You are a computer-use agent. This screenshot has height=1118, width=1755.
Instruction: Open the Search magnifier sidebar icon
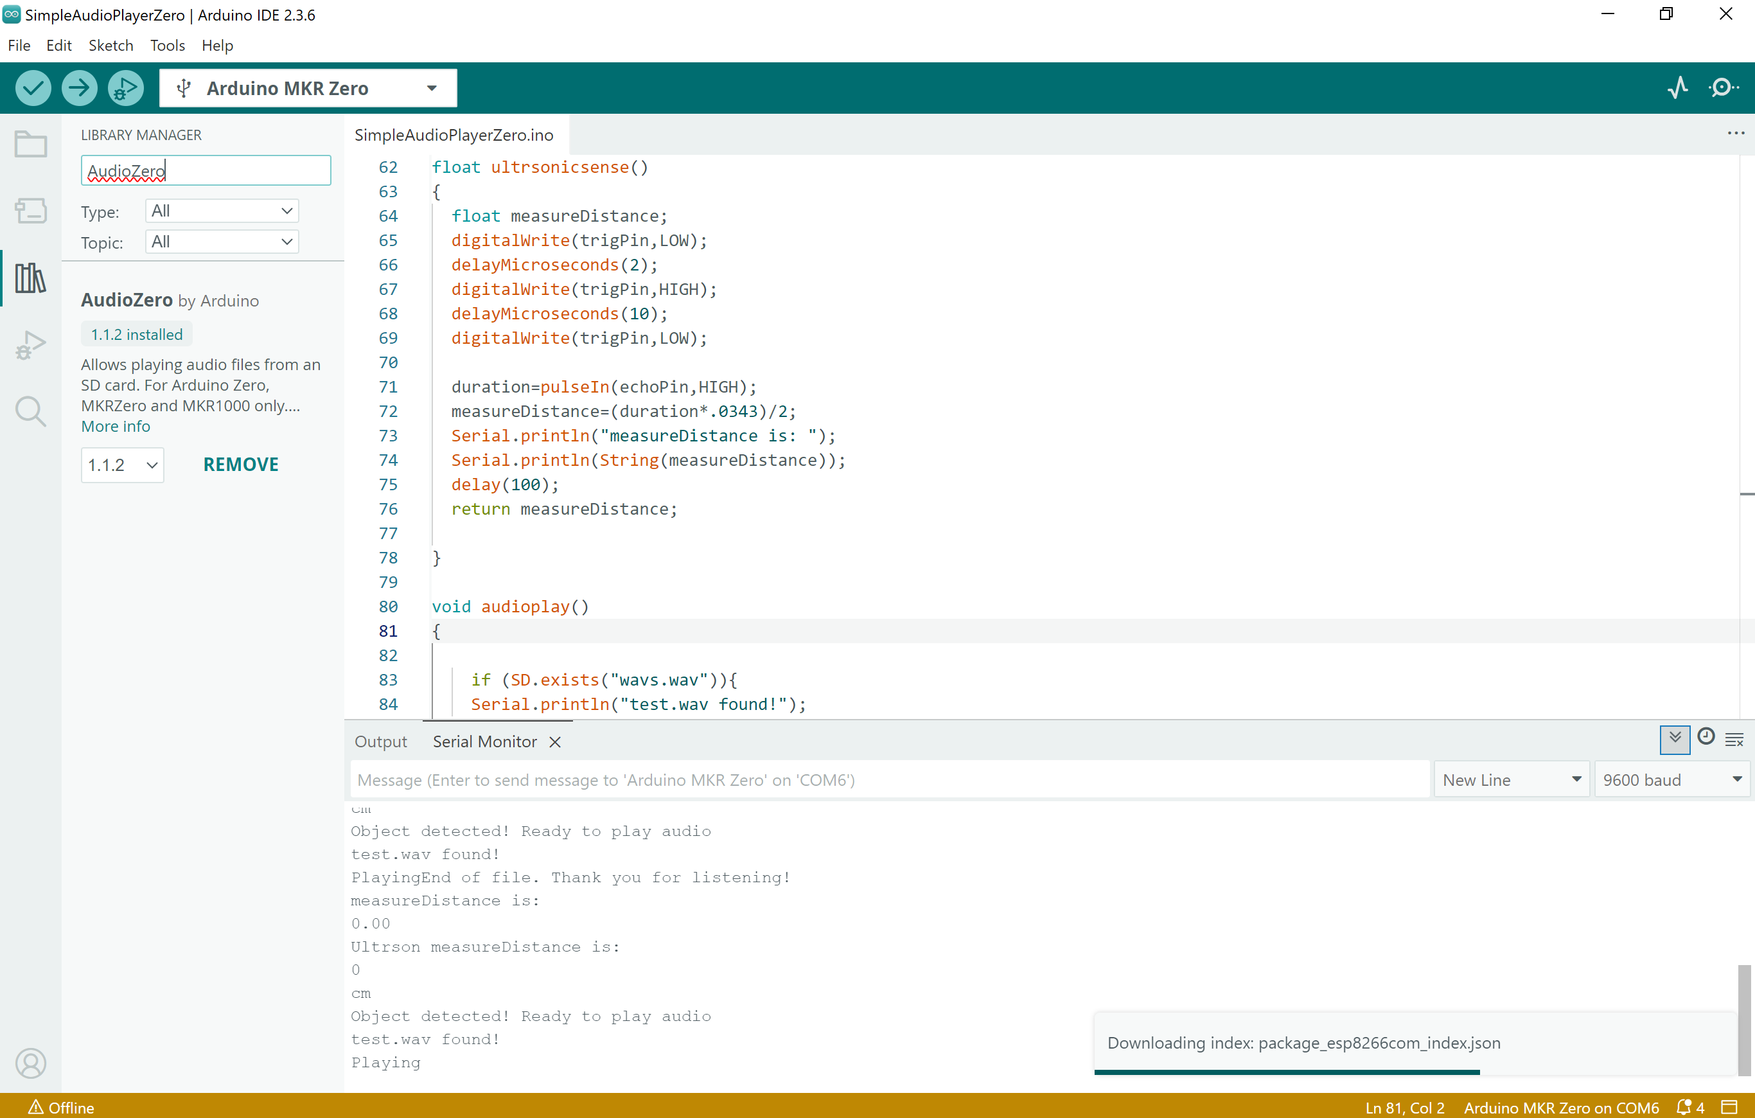click(31, 411)
